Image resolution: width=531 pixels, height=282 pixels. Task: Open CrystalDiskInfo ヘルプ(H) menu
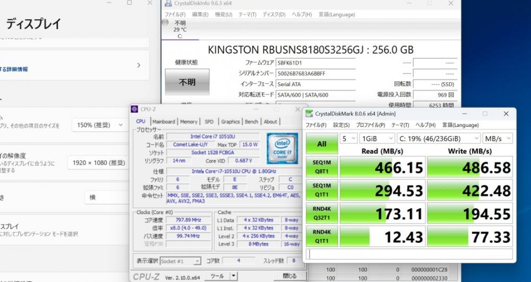(302, 14)
